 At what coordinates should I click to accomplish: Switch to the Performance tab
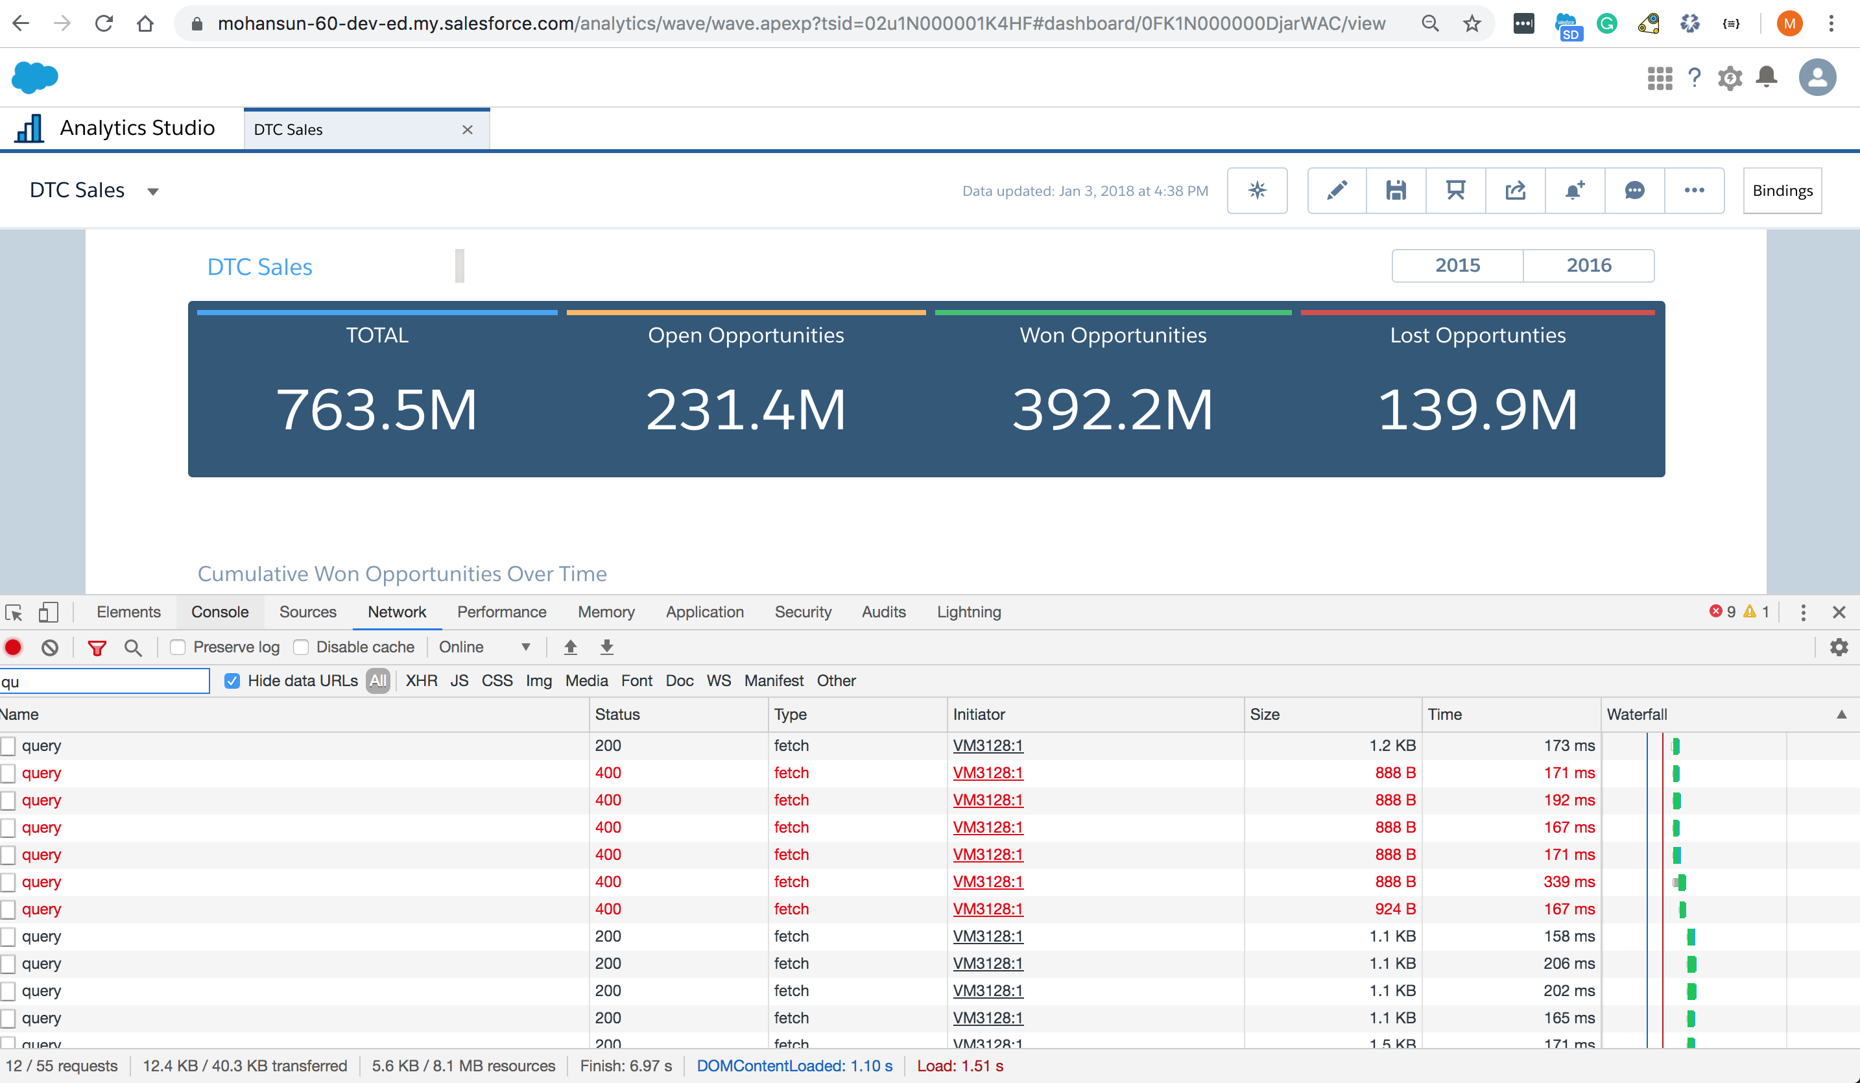pos(502,612)
